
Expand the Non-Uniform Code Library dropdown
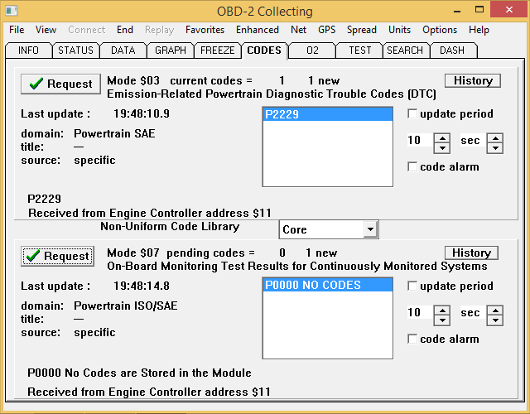point(370,229)
